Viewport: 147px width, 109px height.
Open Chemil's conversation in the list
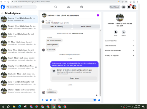(19, 91)
